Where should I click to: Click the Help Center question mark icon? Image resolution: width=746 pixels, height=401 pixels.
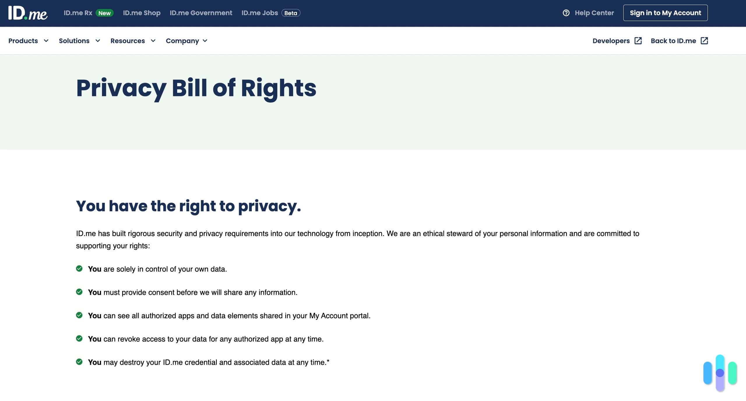click(x=566, y=13)
